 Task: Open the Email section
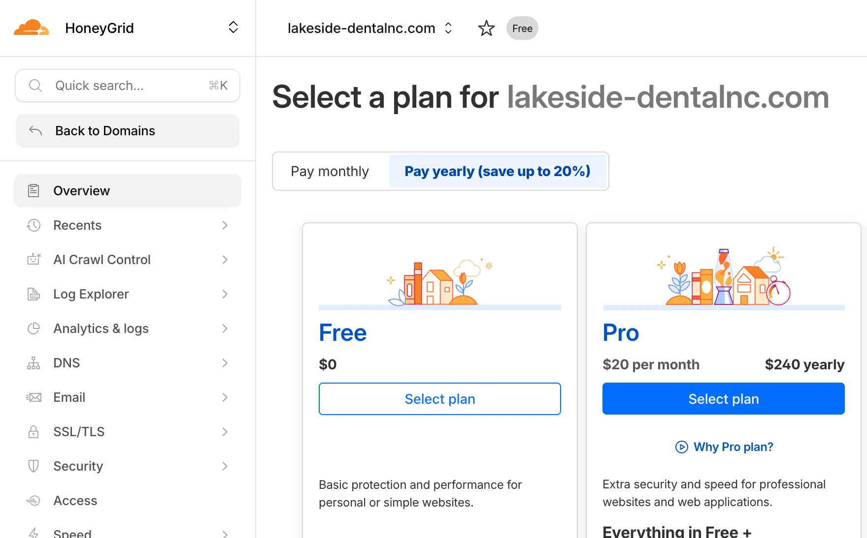pos(69,397)
